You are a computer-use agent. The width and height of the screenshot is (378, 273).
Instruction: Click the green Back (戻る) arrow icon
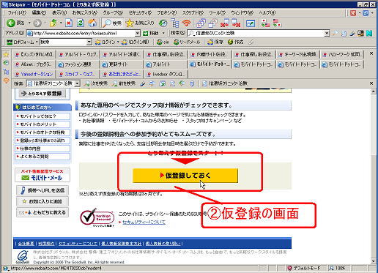11,23
